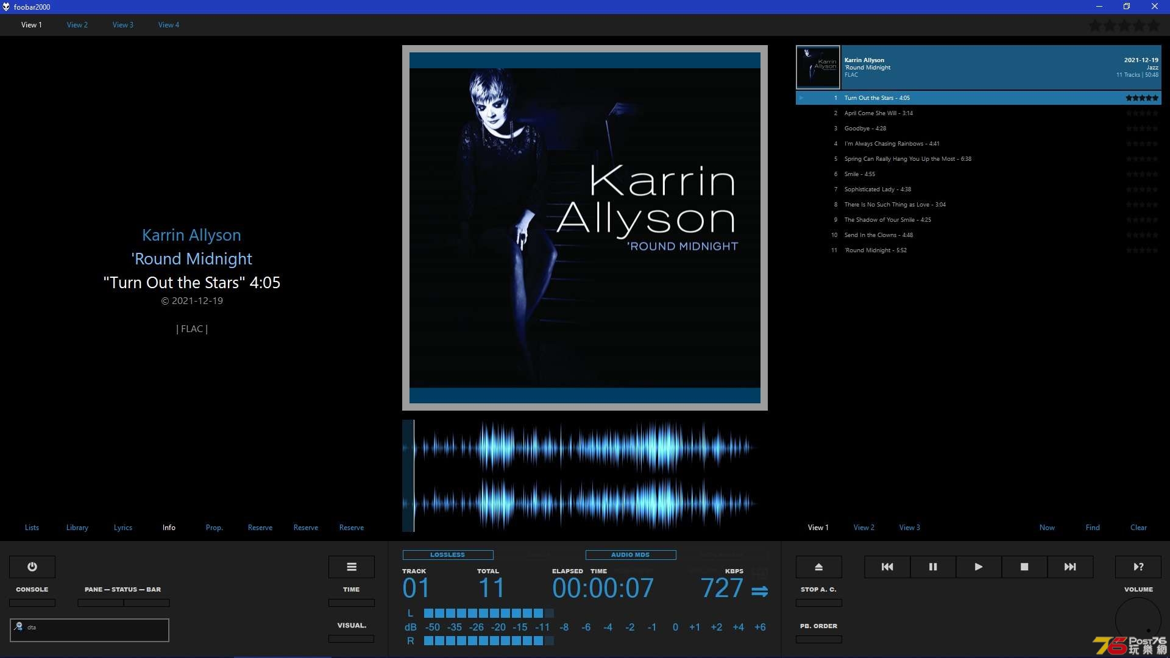The width and height of the screenshot is (1170, 658).
Task: Open the hamburger menu button above TIME
Action: coord(352,567)
